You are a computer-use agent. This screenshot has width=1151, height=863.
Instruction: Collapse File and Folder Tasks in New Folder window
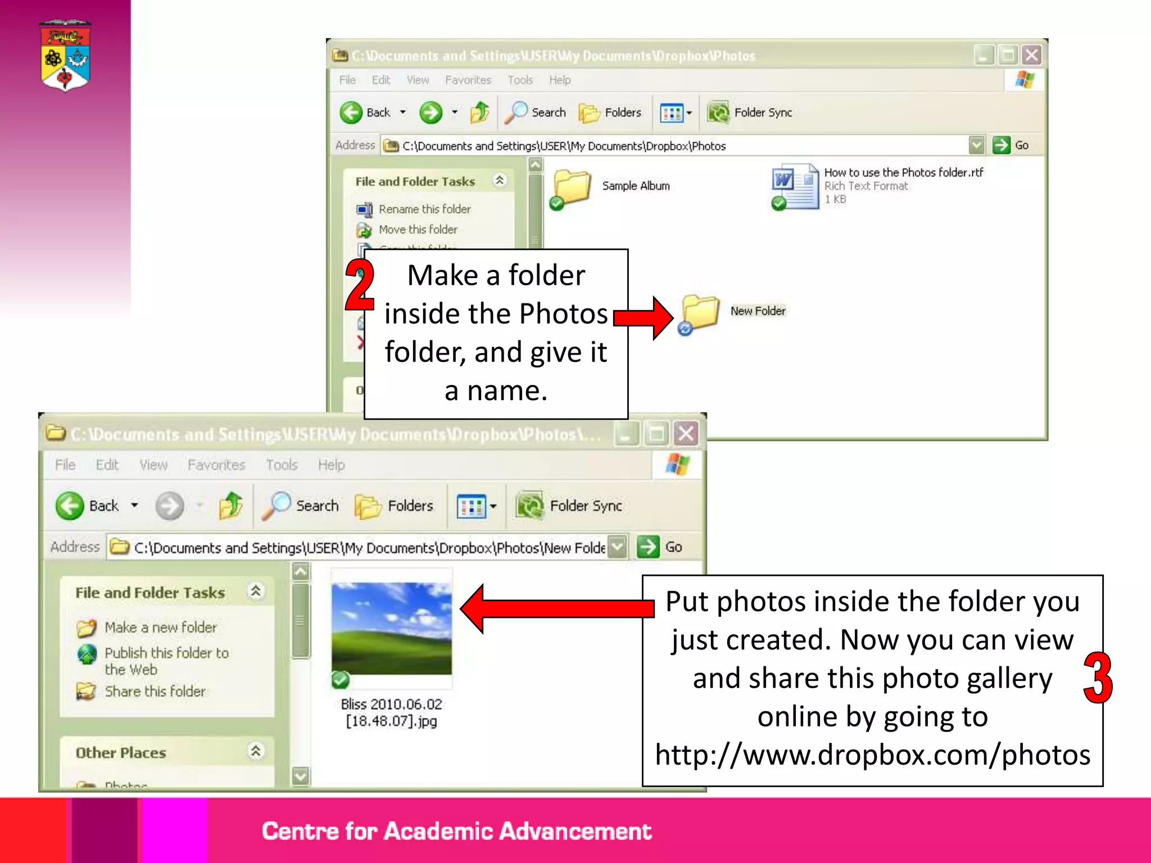coord(256,591)
